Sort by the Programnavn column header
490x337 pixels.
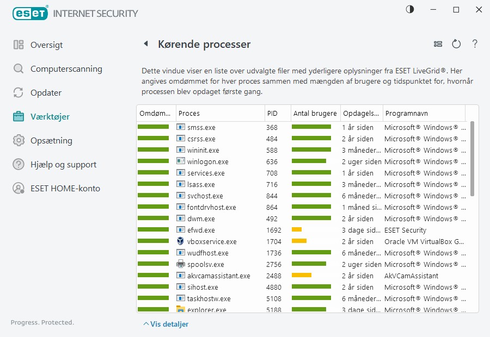(424, 114)
